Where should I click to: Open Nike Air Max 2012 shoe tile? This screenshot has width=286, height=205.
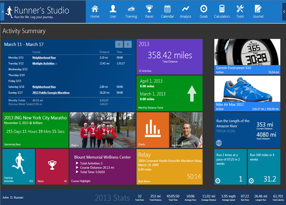coord(247,93)
